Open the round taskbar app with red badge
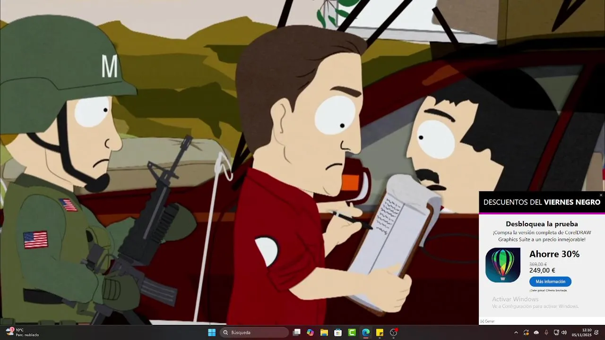 [x=393, y=332]
